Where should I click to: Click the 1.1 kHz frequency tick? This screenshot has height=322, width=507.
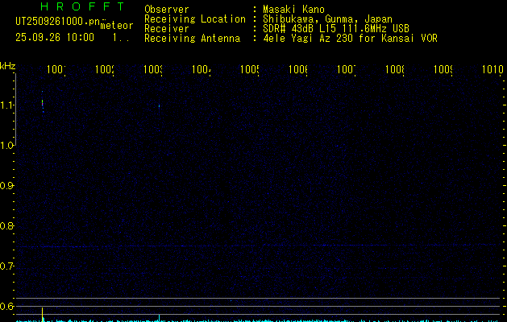click(x=7, y=105)
